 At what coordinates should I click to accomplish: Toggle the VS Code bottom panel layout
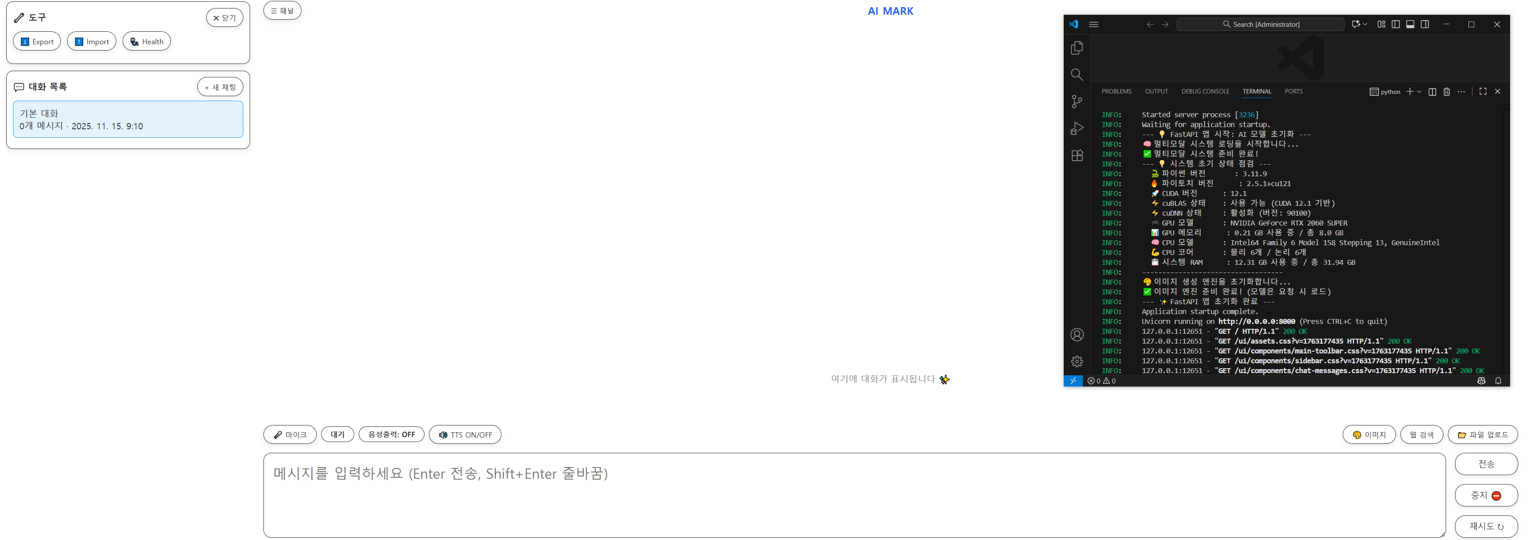click(1410, 25)
